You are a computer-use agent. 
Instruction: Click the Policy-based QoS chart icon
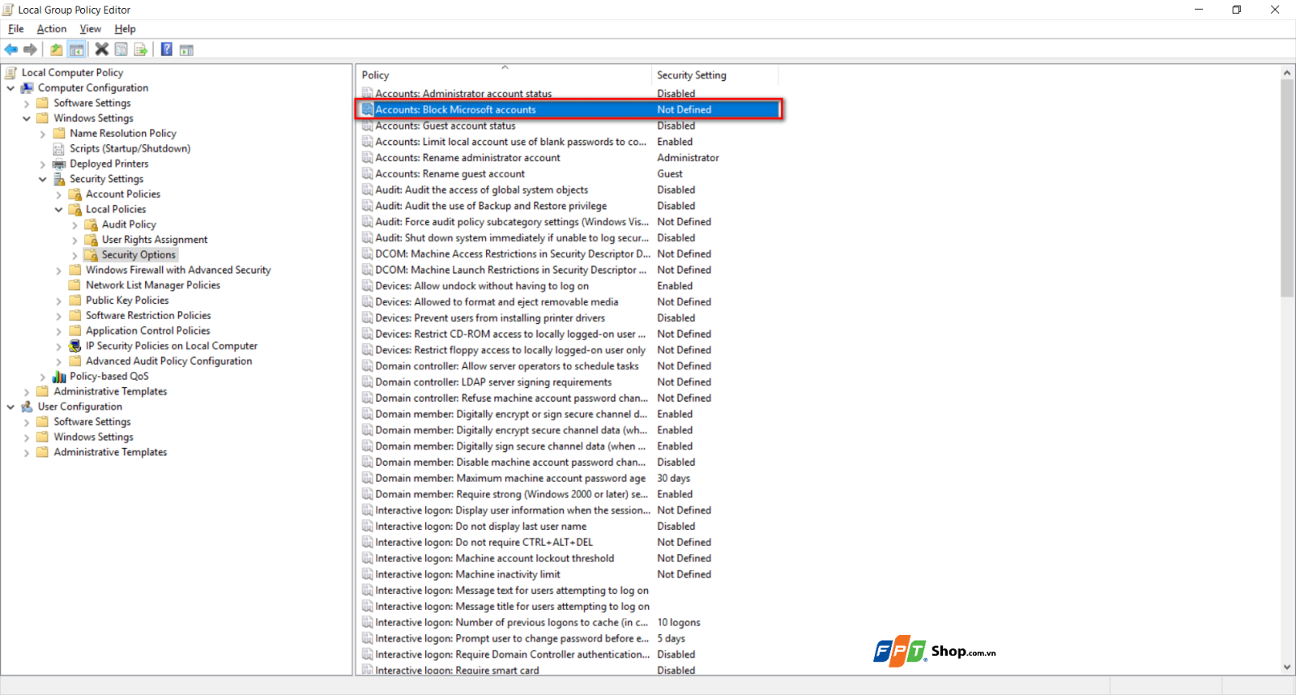tap(59, 376)
